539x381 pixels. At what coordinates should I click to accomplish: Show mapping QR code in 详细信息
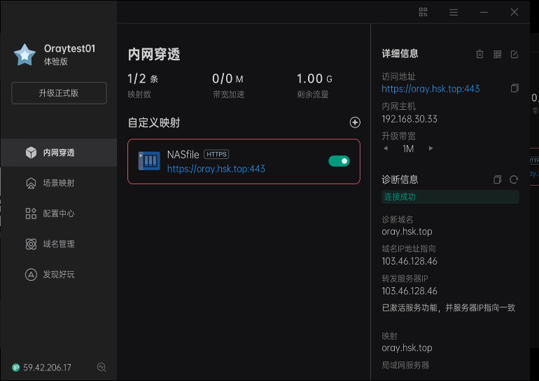pos(498,54)
